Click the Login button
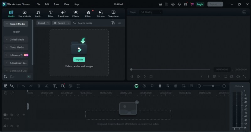 pyautogui.click(x=200, y=4)
